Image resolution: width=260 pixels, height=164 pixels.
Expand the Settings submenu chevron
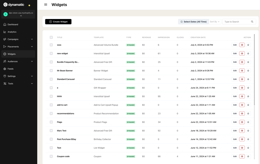(x=32, y=76)
